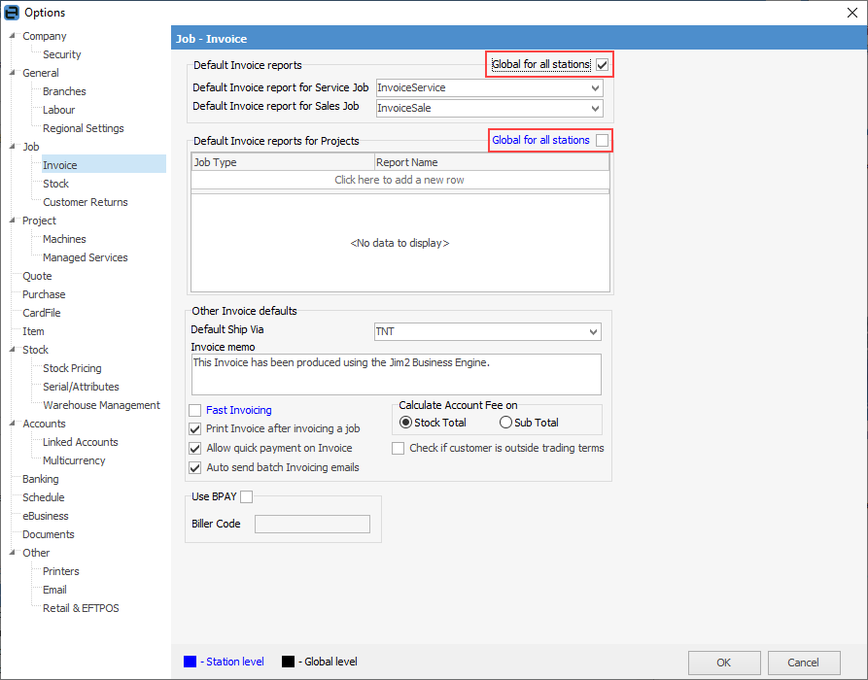Toggle Use BPAY checkbox
This screenshot has width=868, height=680.
pyautogui.click(x=246, y=497)
